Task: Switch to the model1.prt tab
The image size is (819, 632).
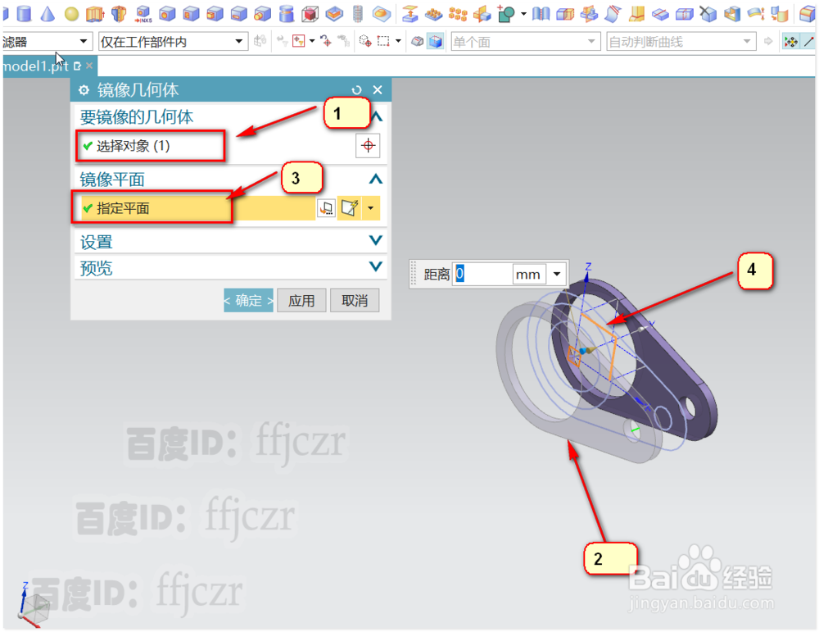Action: click(x=37, y=67)
